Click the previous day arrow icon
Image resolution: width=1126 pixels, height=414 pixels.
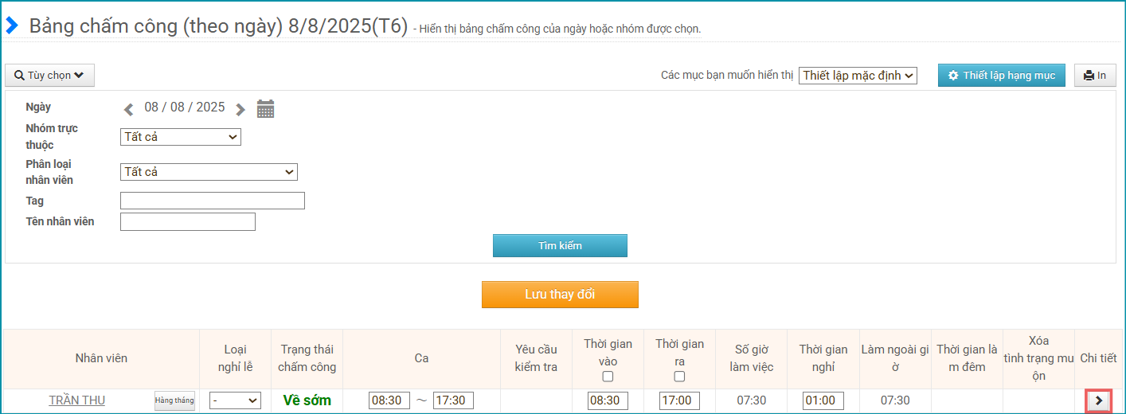click(129, 109)
